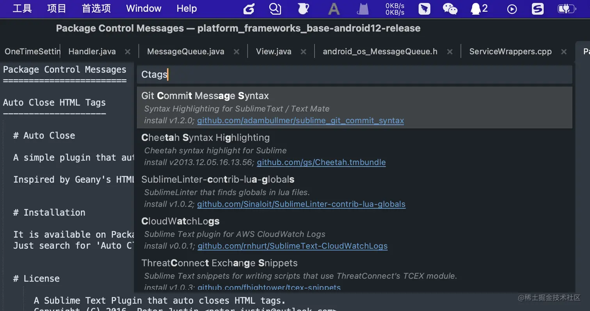Viewport: 590px width, 311px height.
Task: Click the '# License' line in editor
Action: point(36,279)
